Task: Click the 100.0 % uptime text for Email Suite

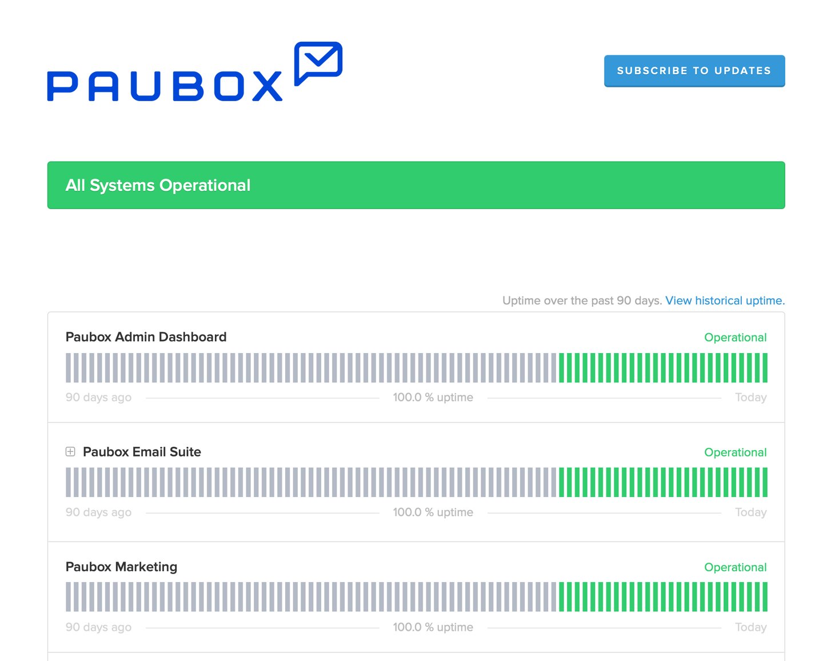Action: point(433,512)
